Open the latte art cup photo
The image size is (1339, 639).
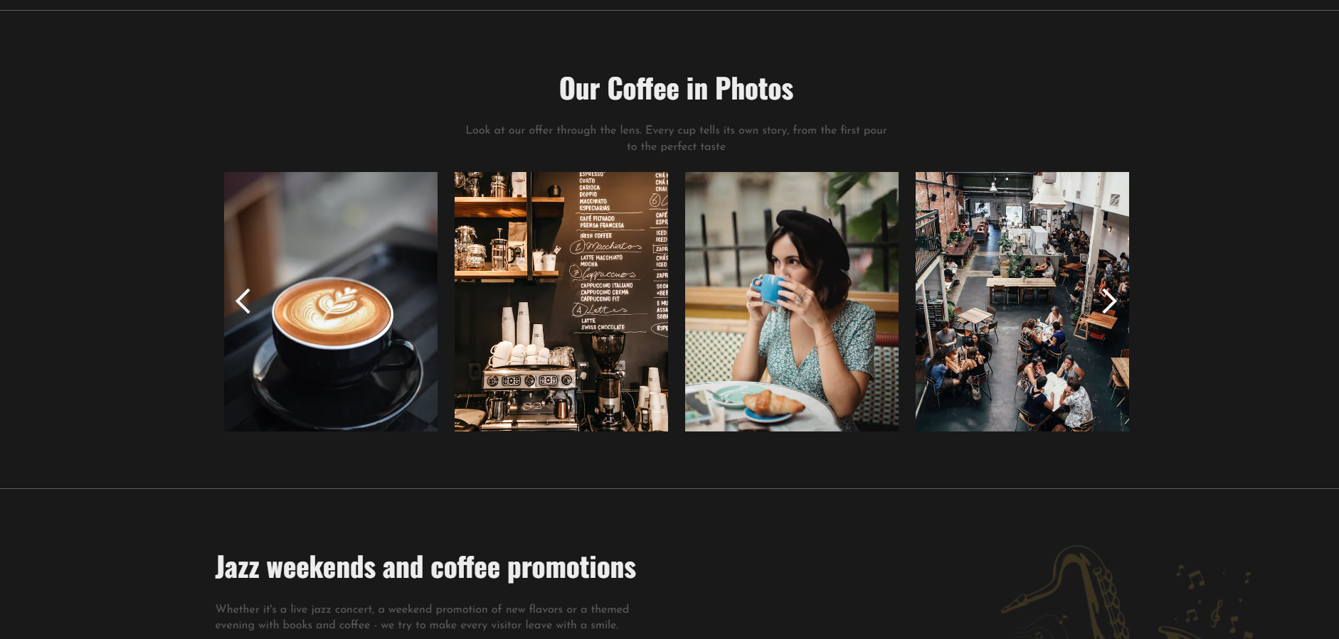tap(331, 301)
